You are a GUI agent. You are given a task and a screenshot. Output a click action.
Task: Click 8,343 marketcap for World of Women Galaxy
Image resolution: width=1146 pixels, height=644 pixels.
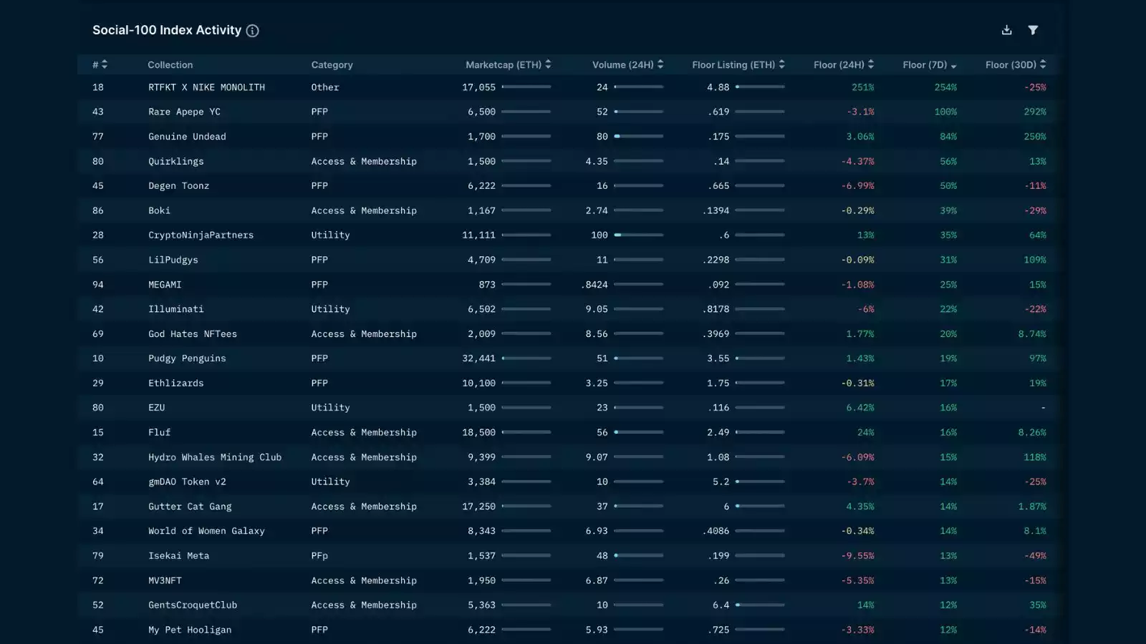[x=481, y=531]
